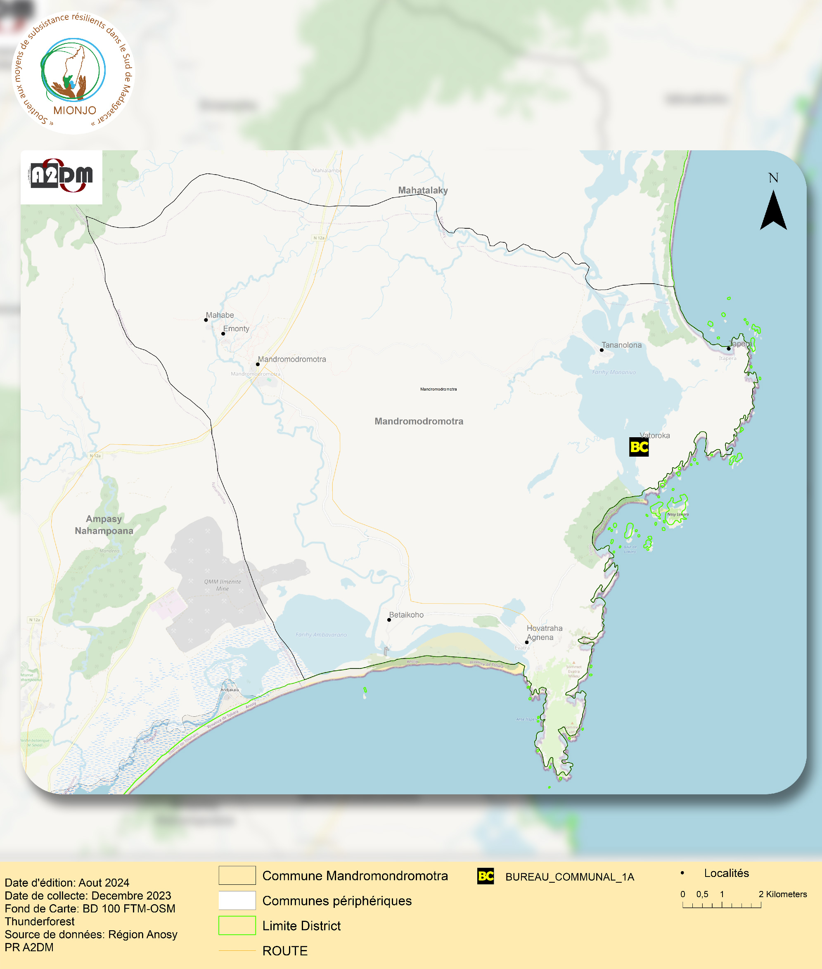
Task: Click the Hovatraha Agnena locality dot
Action: coord(527,642)
